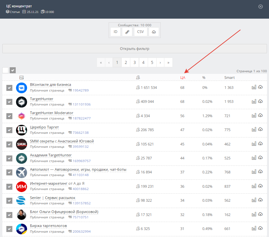
Task: Cloud upload icon for ВКонтакте для бизнеса
Action: pos(260,87)
